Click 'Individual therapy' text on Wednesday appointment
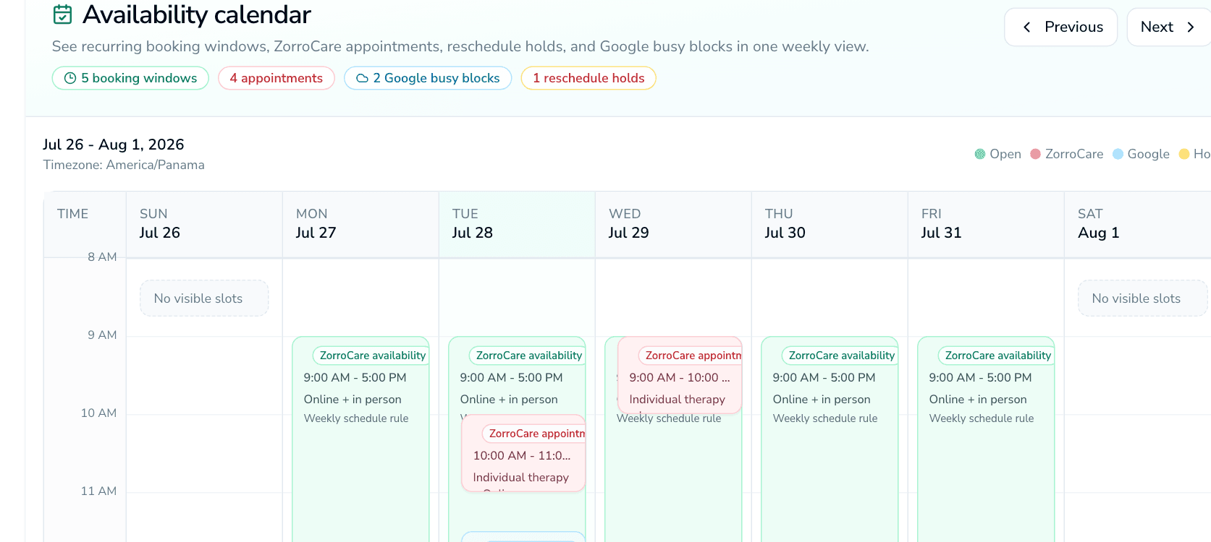1211x542 pixels. [x=678, y=400]
